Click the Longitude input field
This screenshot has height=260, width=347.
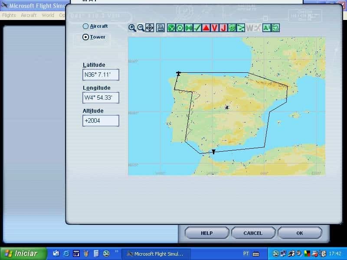coord(101,98)
